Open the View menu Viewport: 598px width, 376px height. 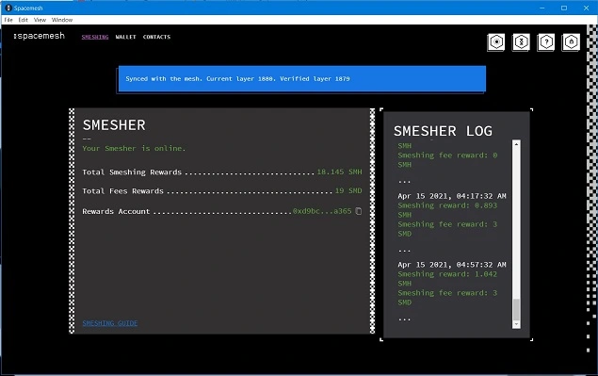tap(40, 20)
